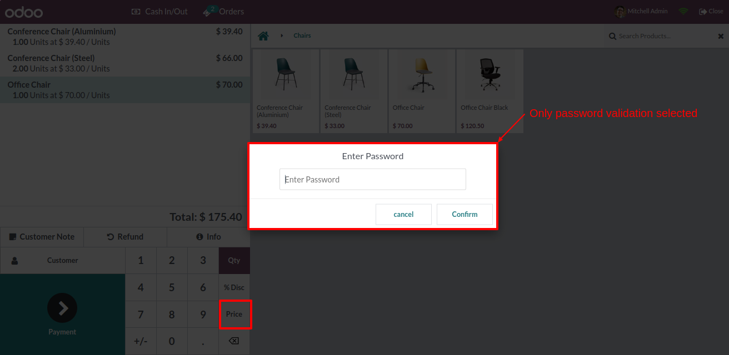729x355 pixels.
Task: Open the Chairs category breadcrumb
Action: click(x=302, y=36)
